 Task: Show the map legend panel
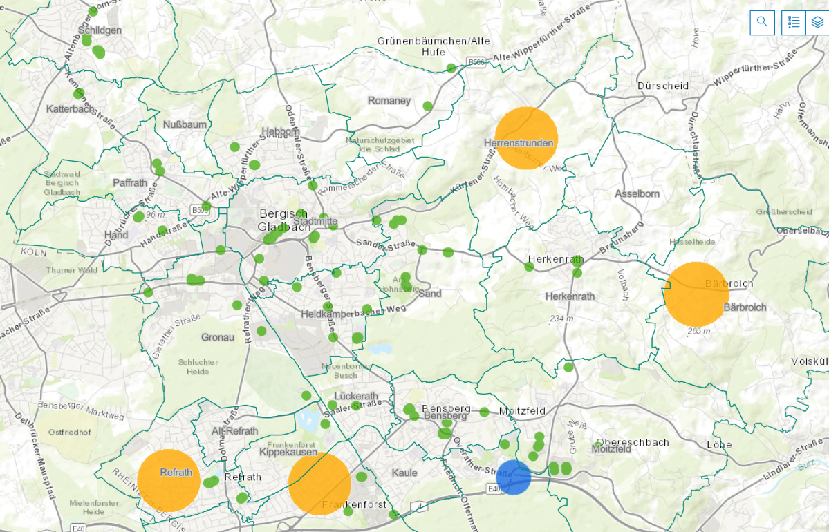tap(794, 22)
